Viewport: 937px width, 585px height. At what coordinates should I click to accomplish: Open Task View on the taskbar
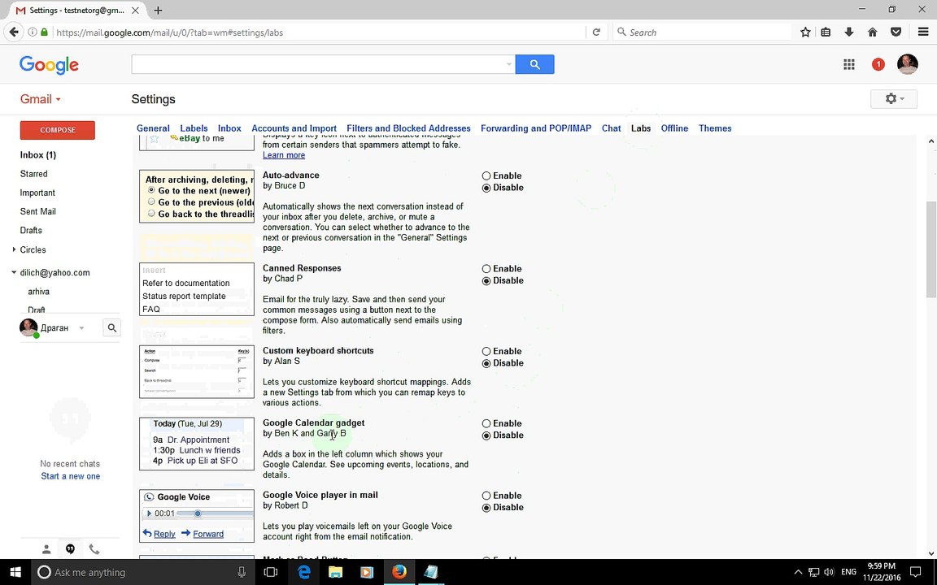point(271,572)
